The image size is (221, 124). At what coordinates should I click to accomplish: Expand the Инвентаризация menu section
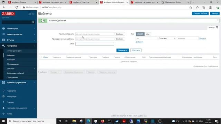[x=18, y=34]
